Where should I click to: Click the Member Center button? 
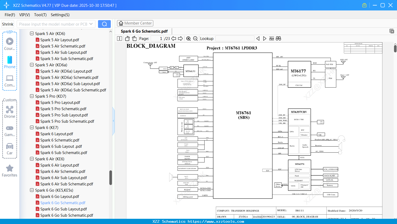(135, 23)
